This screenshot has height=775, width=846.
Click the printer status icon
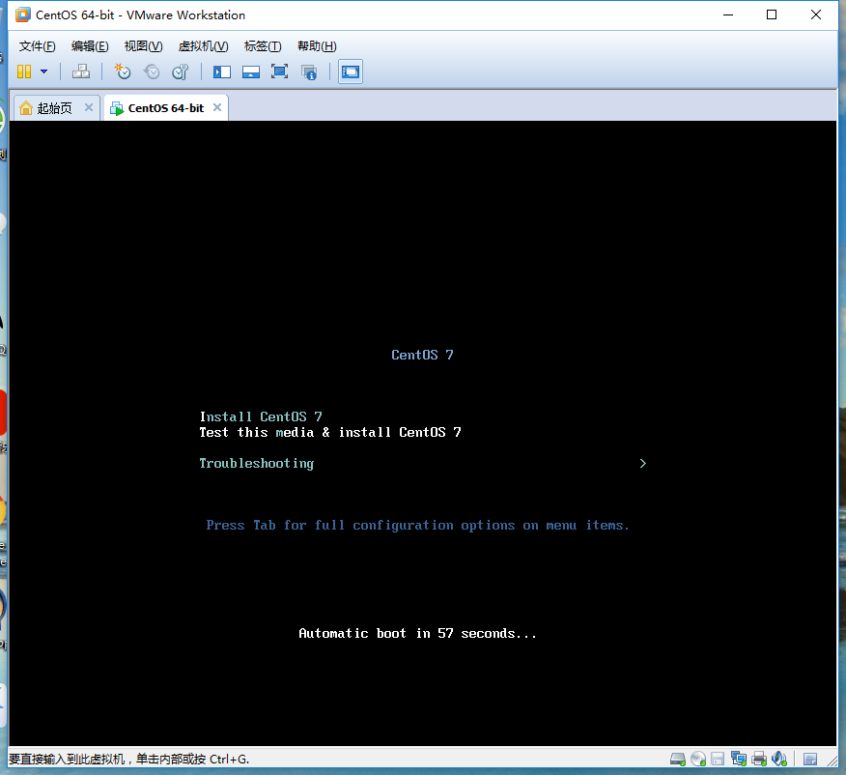coord(759,760)
